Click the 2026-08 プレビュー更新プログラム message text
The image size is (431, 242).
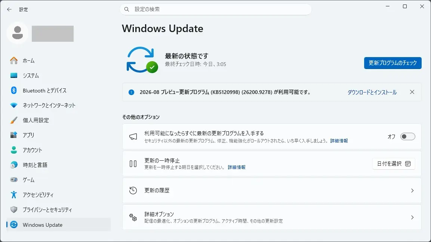(x=225, y=92)
